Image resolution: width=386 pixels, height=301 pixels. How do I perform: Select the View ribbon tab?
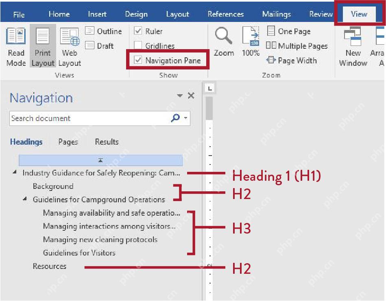click(359, 14)
